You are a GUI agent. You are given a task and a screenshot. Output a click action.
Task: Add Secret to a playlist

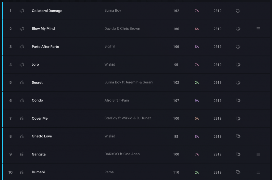[22, 82]
